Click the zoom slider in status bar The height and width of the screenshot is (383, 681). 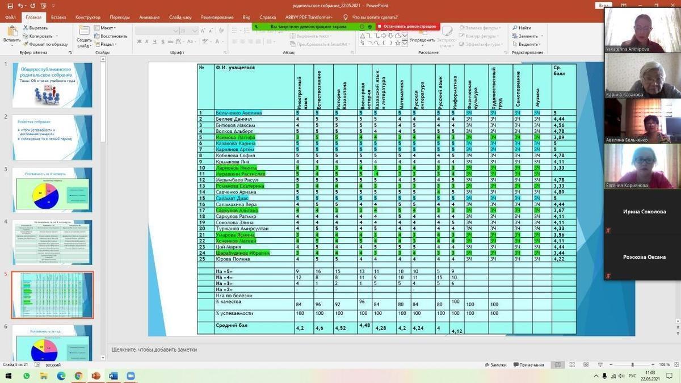(x=632, y=365)
